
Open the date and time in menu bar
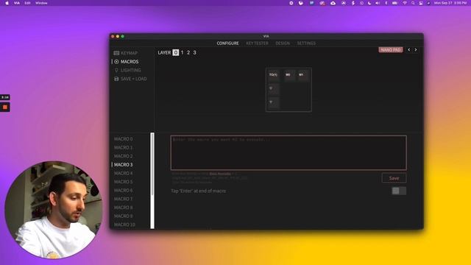click(450, 3)
